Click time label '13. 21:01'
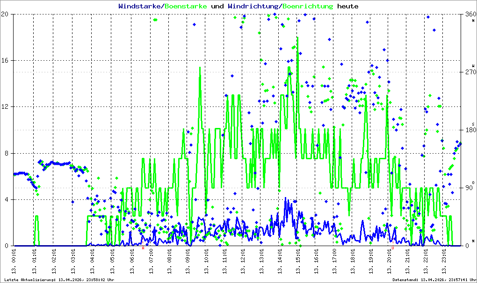 click(x=407, y=261)
